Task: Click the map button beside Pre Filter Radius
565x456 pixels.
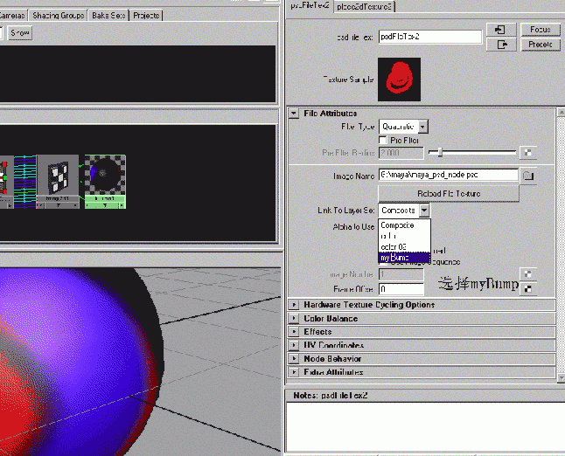Action: (x=527, y=153)
